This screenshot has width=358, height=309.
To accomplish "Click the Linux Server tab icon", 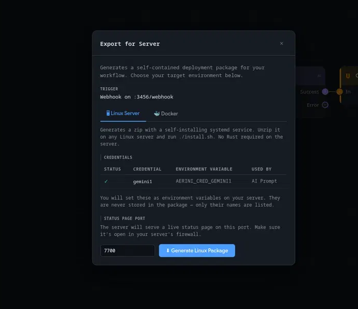I will [x=108, y=113].
